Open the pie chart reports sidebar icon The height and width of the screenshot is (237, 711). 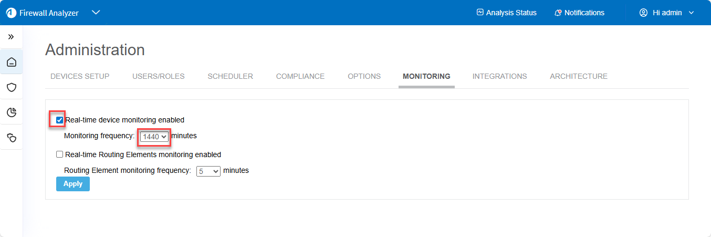(11, 112)
